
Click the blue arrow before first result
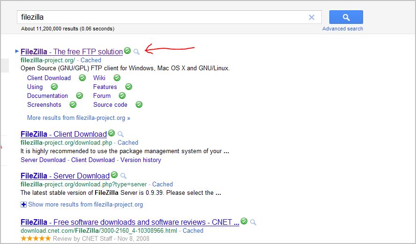[x=17, y=51]
